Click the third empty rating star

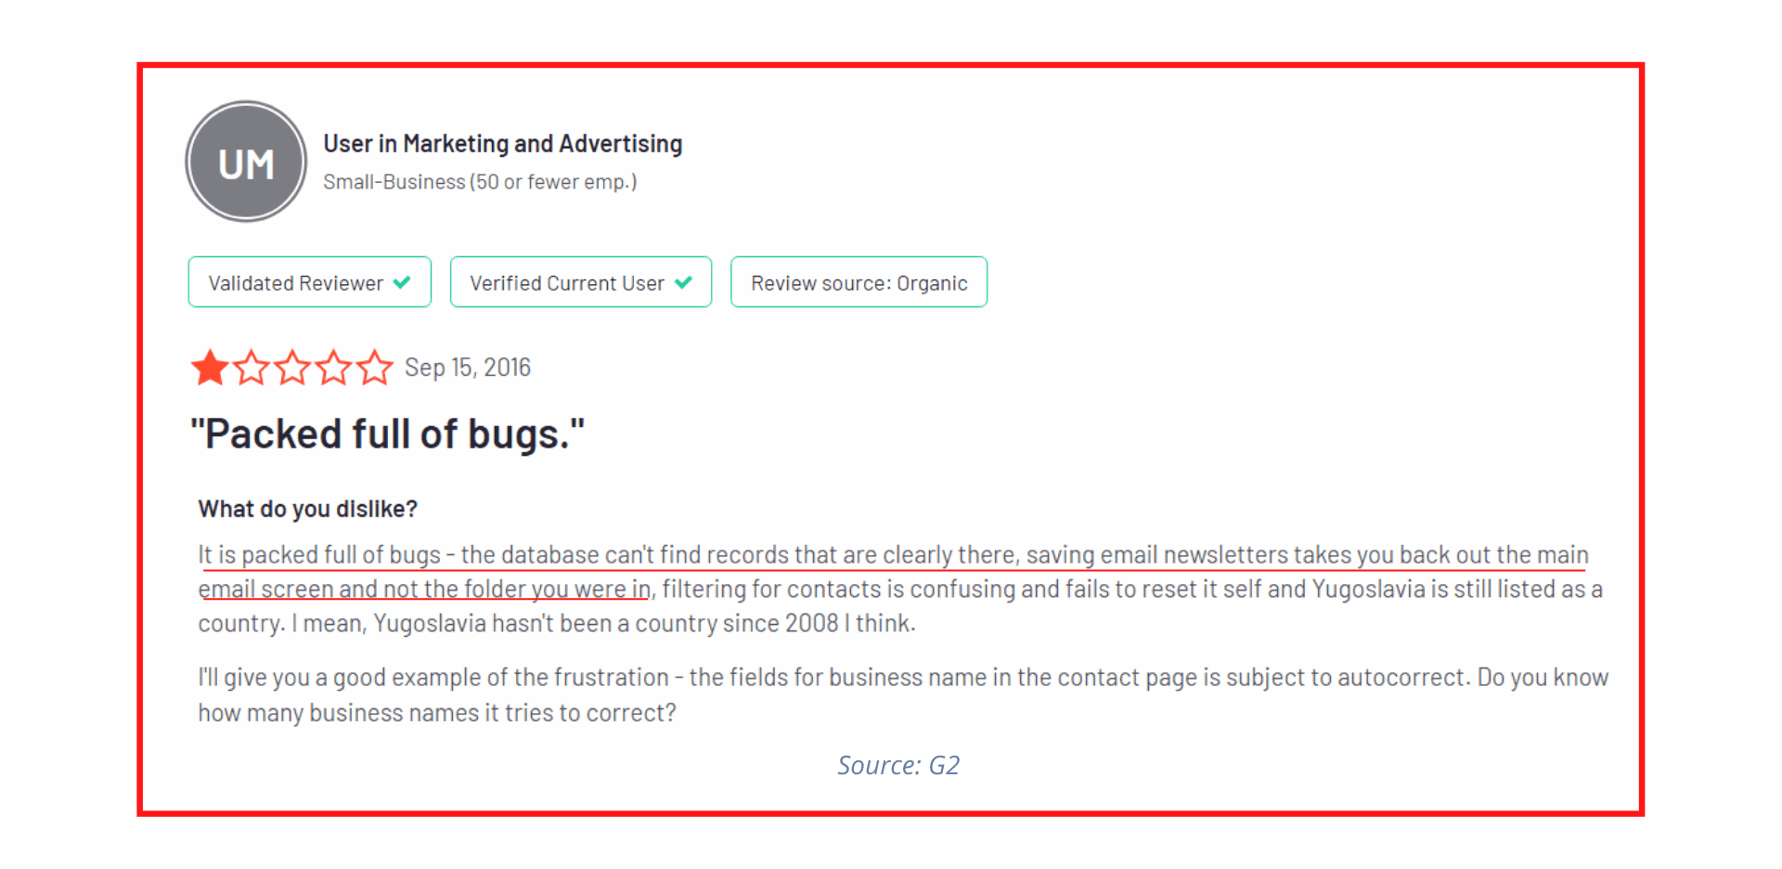point(292,368)
